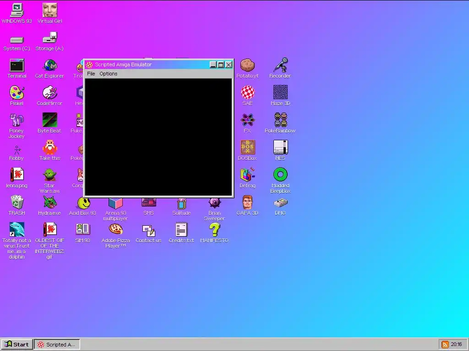The height and width of the screenshot is (351, 469).
Task: Maximize the Scripted Amiga Emulator window
Action: pos(221,65)
